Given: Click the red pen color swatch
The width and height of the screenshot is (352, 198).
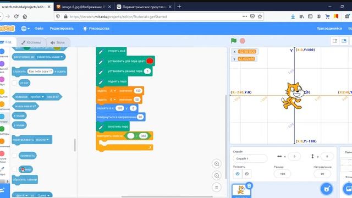Looking at the screenshot, I should [x=150, y=61].
